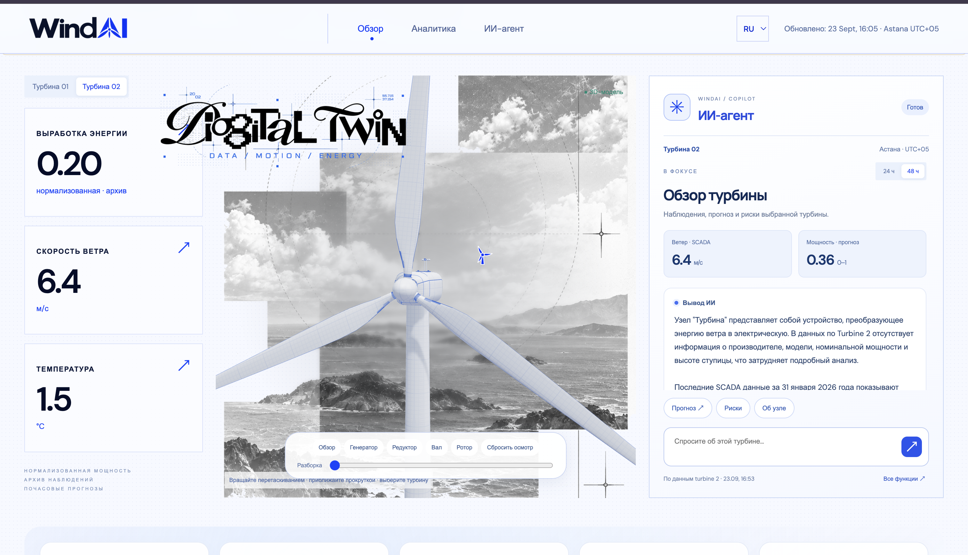Select Обзор in the 3D view controls
968x555 pixels.
tap(327, 447)
